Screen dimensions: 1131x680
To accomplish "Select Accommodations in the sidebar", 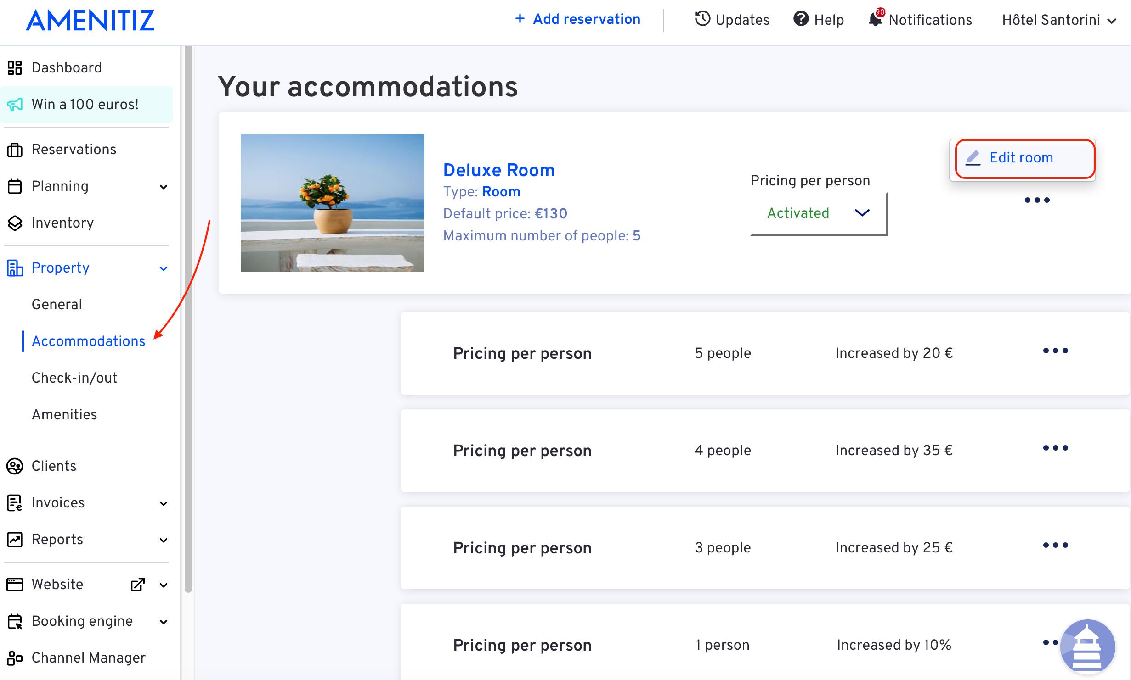I will 88,341.
